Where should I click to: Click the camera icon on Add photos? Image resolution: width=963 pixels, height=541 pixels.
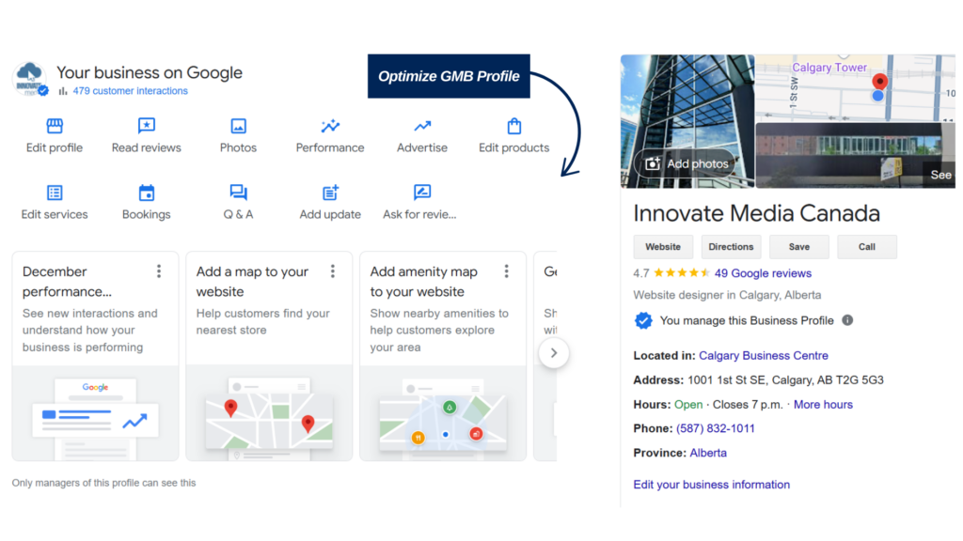click(653, 163)
